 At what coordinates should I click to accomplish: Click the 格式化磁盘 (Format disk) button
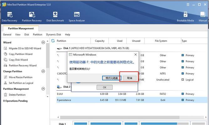tap(112, 78)
